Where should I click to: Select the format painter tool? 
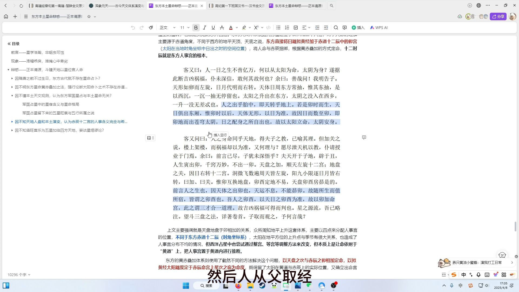(151, 27)
